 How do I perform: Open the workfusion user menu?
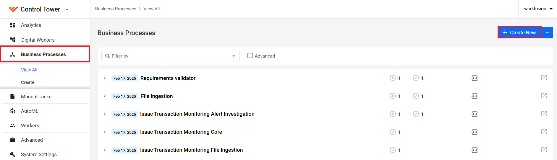tap(538, 9)
